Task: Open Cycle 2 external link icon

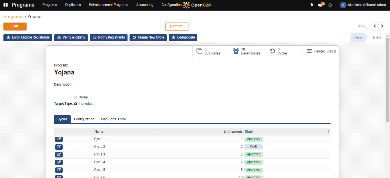Action: 59,147
